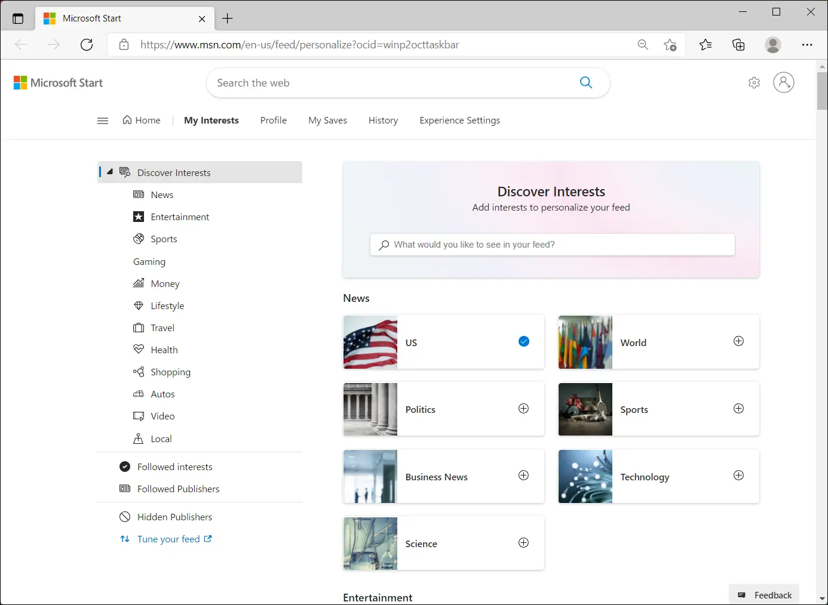
Task: Unfollow the US interest checkmark
Action: tap(524, 341)
